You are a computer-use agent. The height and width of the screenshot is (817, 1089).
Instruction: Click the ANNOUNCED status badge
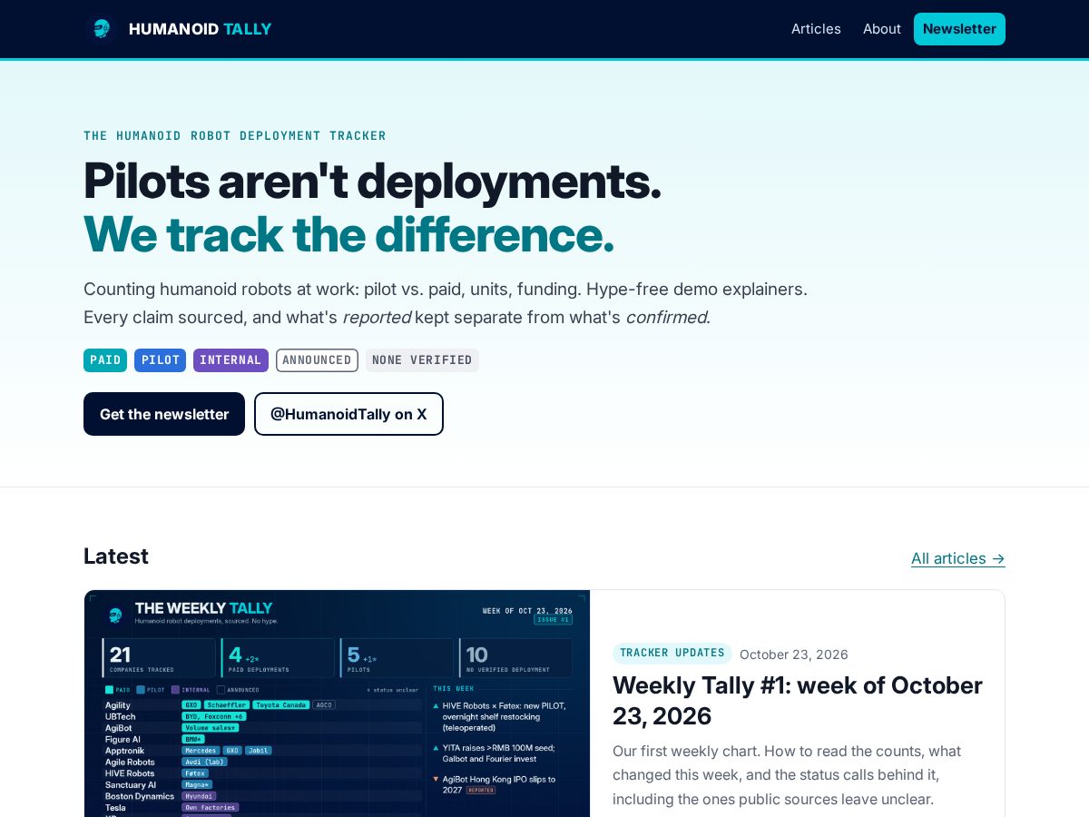[317, 360]
